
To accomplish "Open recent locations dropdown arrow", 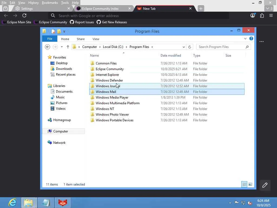I will pyautogui.click(x=62, y=47).
